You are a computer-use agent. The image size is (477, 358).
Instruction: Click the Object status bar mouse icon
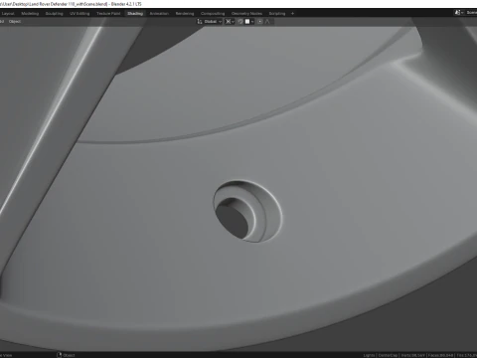(x=60, y=355)
